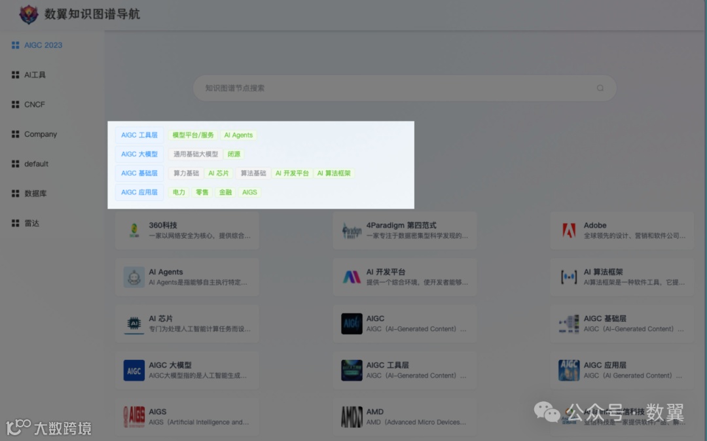The width and height of the screenshot is (707, 441).
Task: Open the 4Paradigm 第四范式 card logo
Action: [x=352, y=230]
